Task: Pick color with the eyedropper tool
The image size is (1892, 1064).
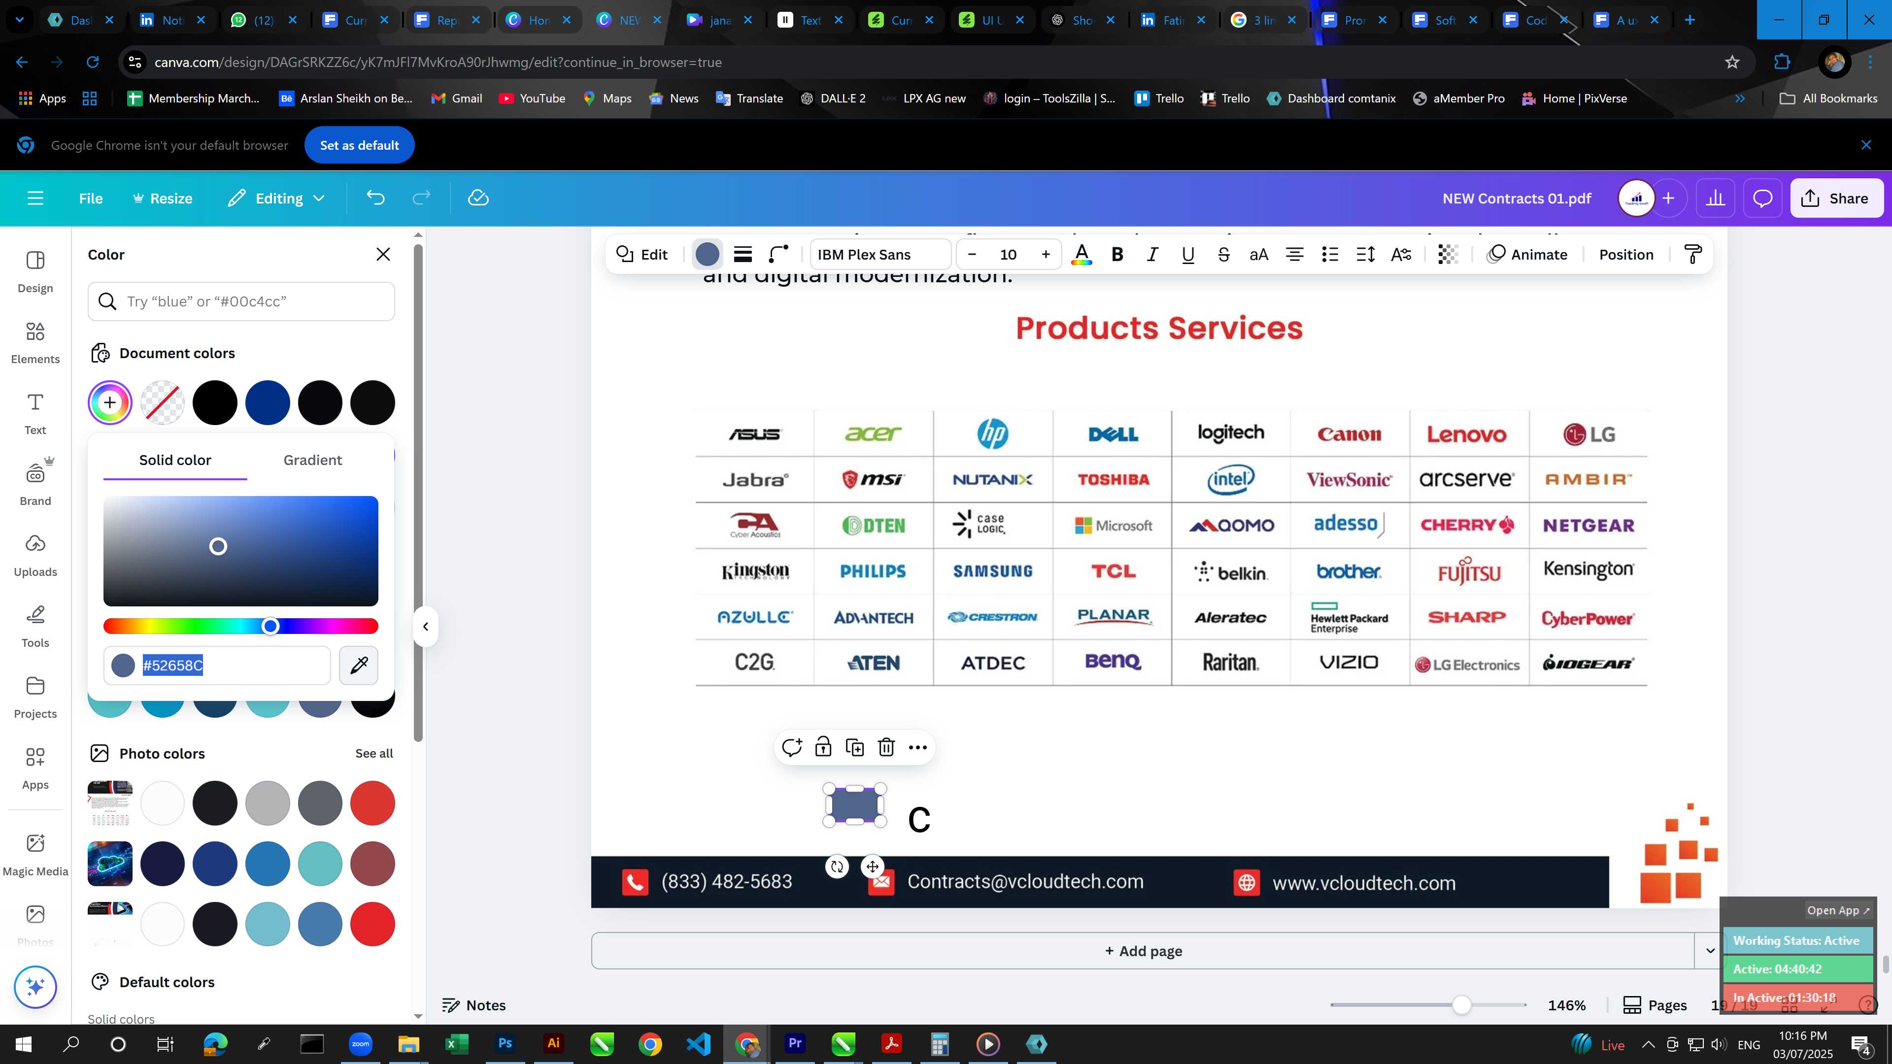Action: (358, 665)
